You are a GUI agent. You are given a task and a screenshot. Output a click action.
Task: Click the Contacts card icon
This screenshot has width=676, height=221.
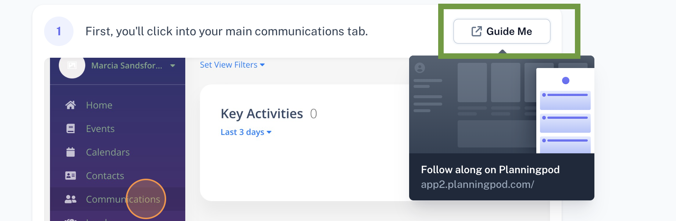click(x=71, y=176)
